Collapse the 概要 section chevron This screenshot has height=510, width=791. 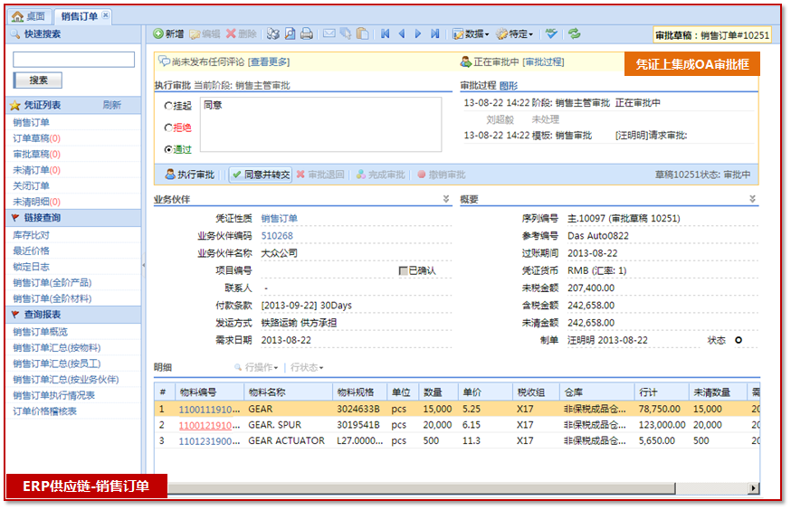(752, 199)
